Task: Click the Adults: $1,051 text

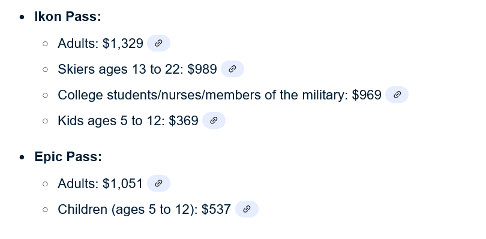Action: pyautogui.click(x=100, y=183)
